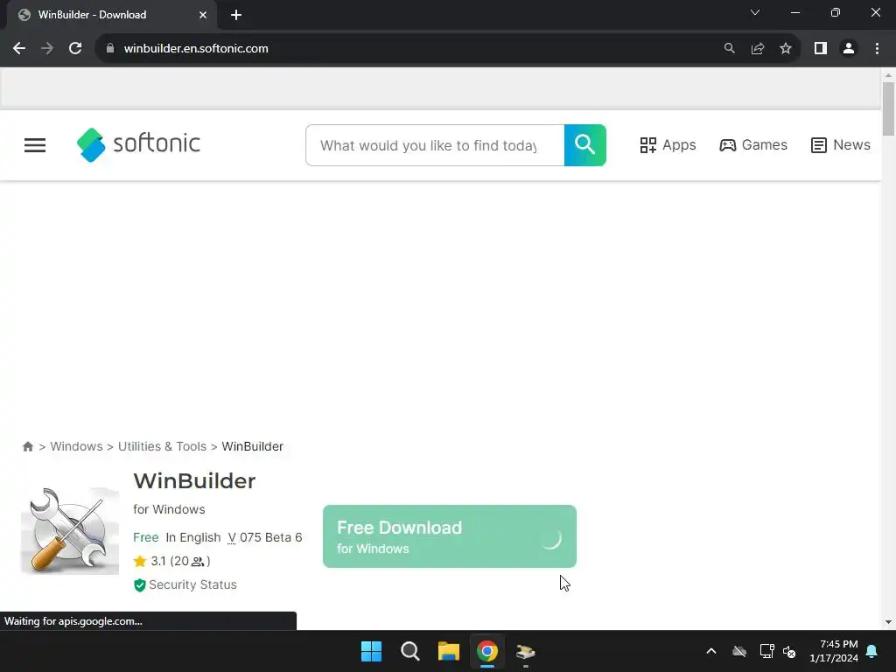Click the Chrome taskbar icon
The height and width of the screenshot is (672, 896).
click(x=487, y=651)
